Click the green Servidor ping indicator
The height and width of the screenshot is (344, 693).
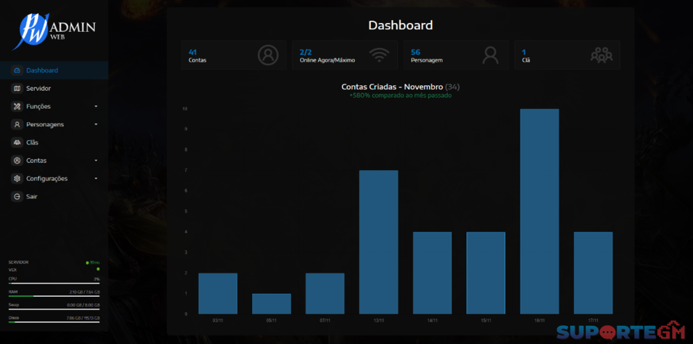click(87, 262)
